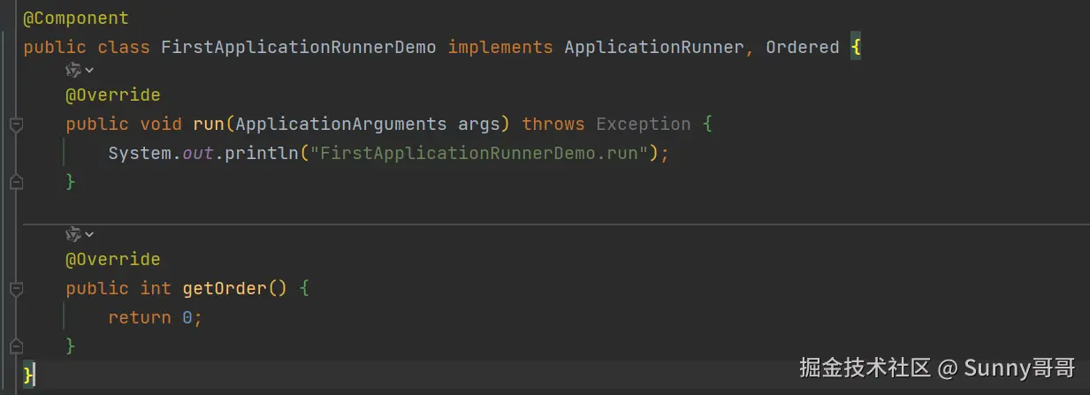Collapse the run method using gutter fold marker

(15, 125)
